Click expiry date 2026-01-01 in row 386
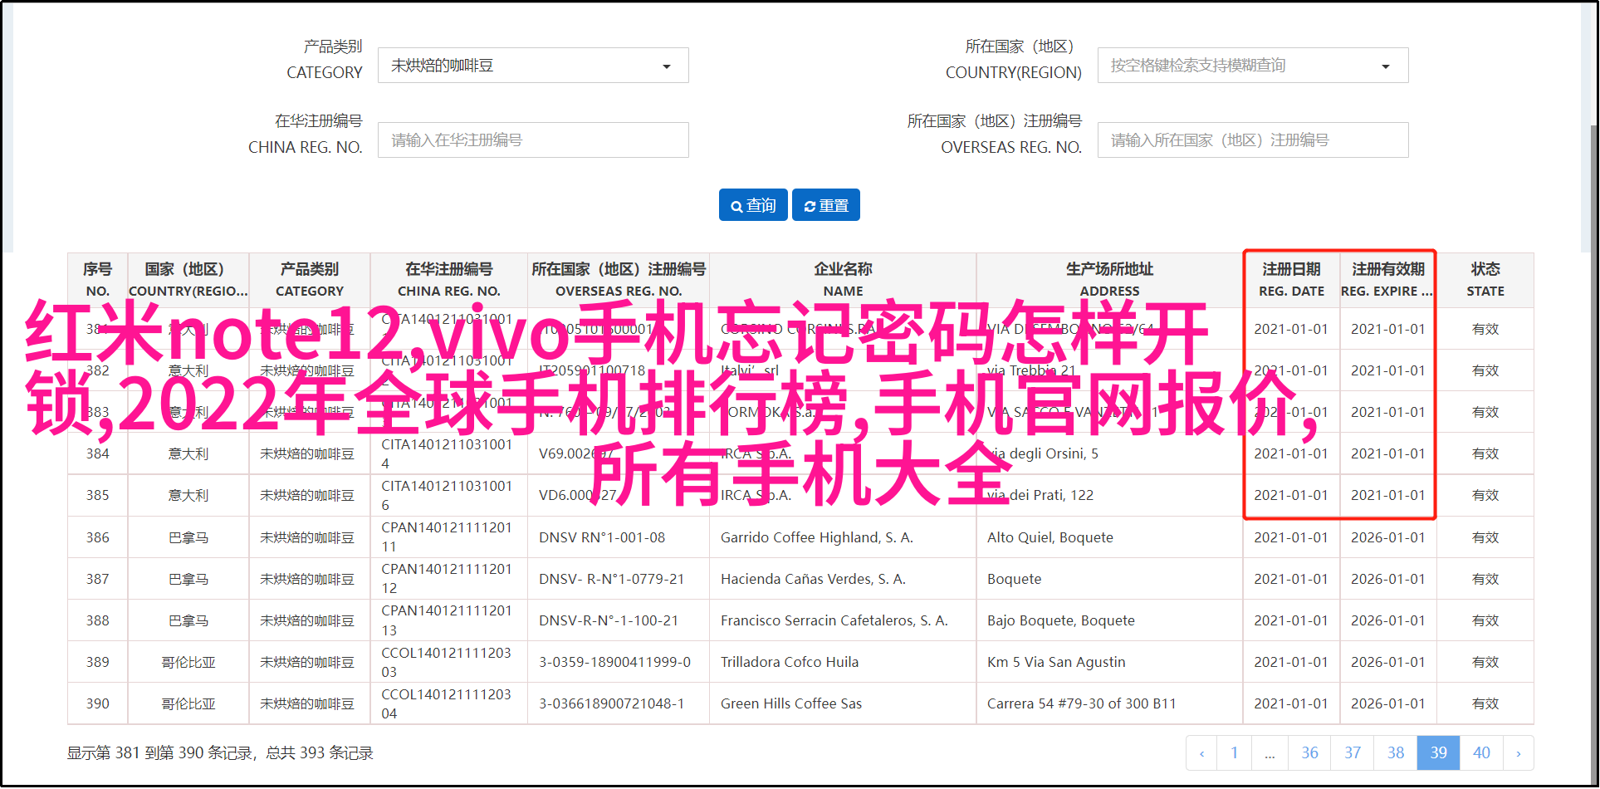This screenshot has height=789, width=1600. (1387, 537)
